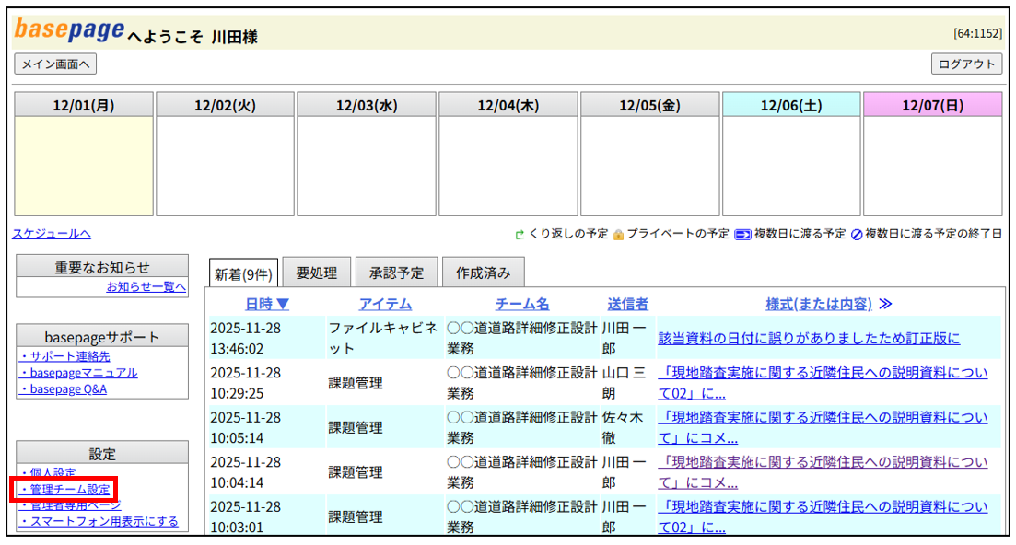Sort by チーム名 column header

pyautogui.click(x=521, y=304)
